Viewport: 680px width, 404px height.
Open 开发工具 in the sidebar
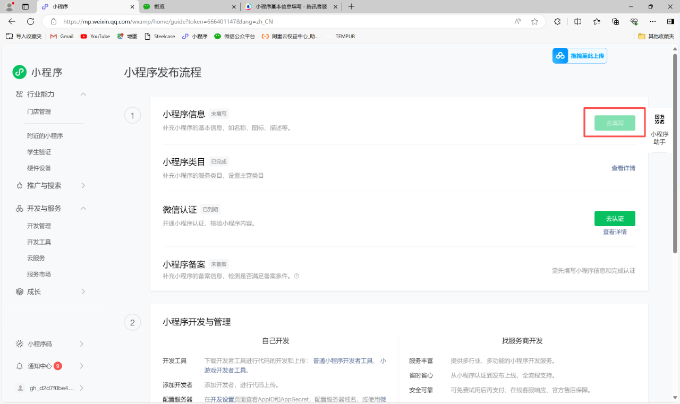click(x=39, y=242)
